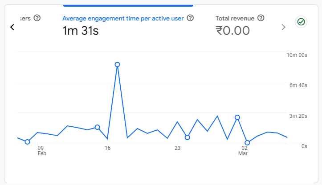
Task: Click the right chevron to see next metrics
Action: pos(283,27)
